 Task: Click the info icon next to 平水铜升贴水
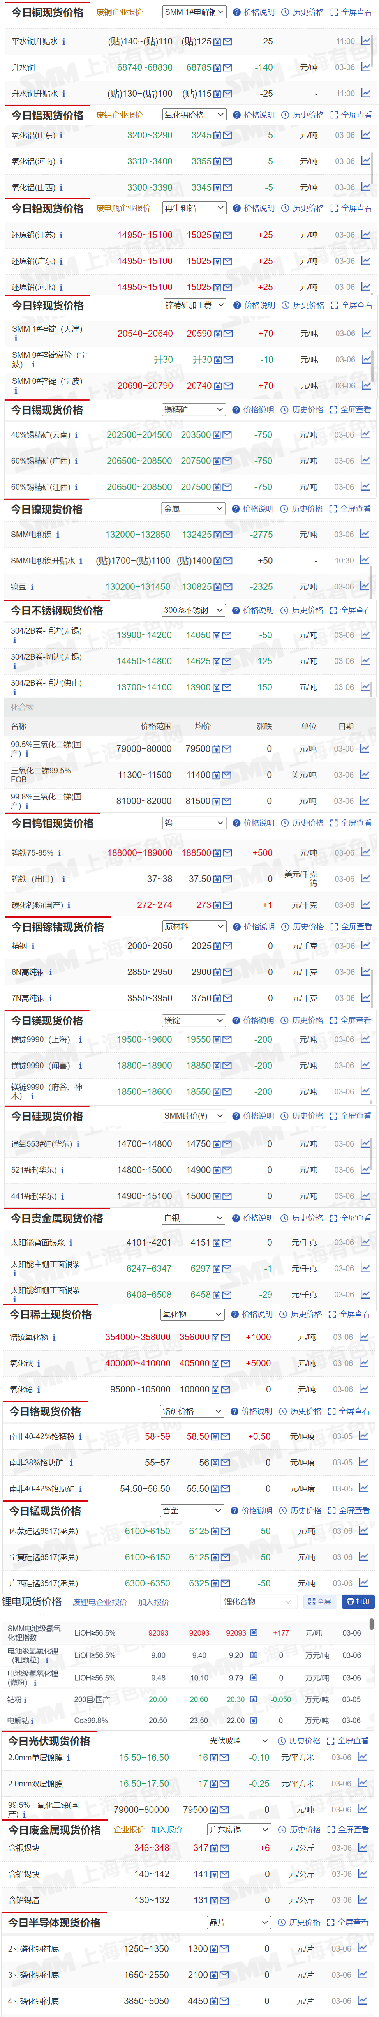[64, 42]
